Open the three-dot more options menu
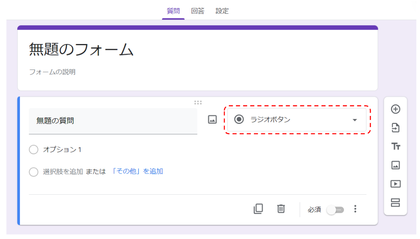Image resolution: width=420 pixels, height=239 pixels. (355, 209)
